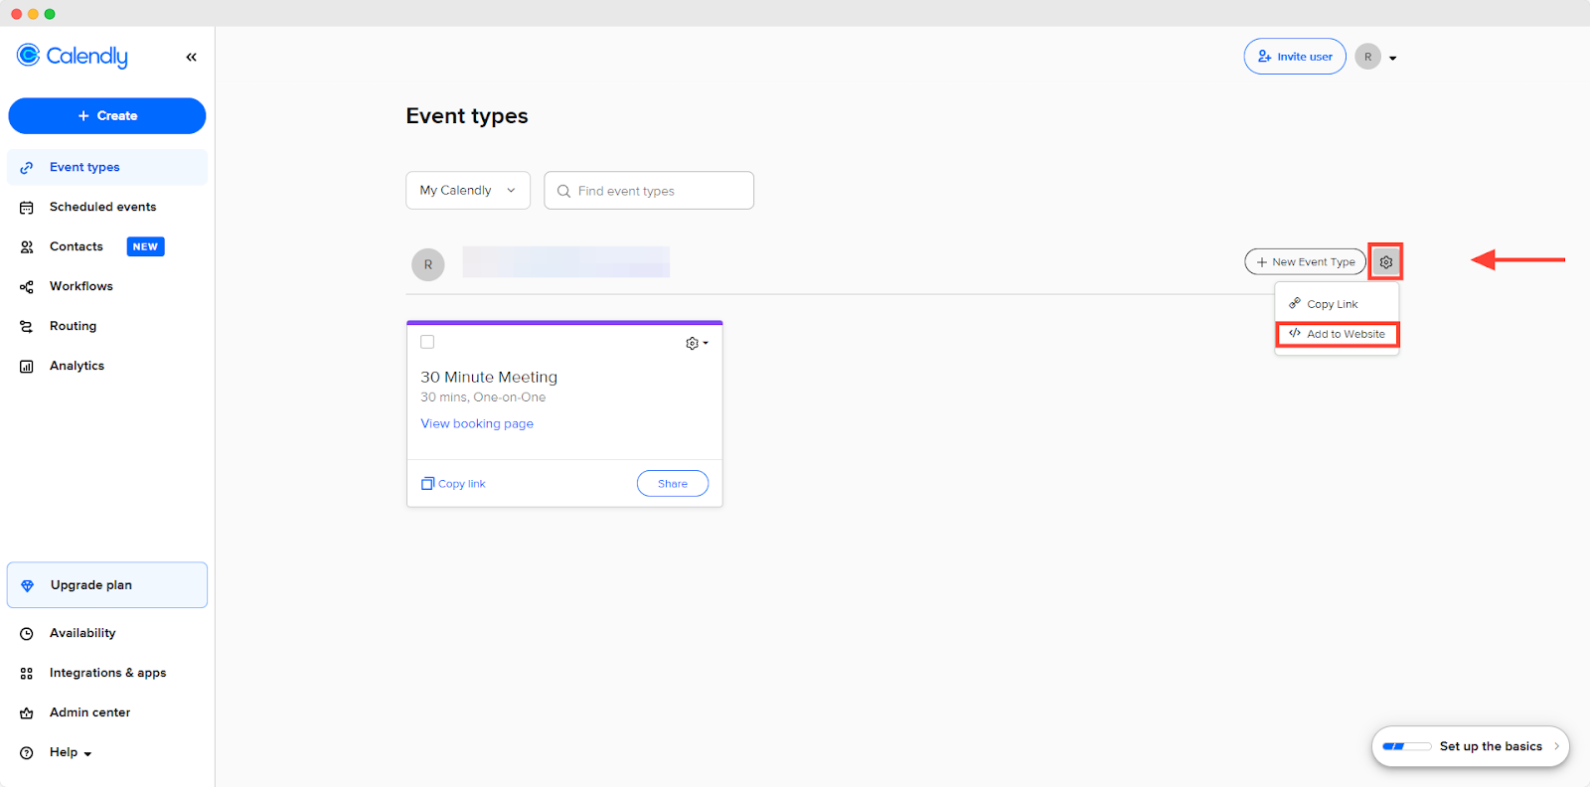This screenshot has height=787, width=1590.
Task: Click the Contacts people icon
Action: pos(27,247)
